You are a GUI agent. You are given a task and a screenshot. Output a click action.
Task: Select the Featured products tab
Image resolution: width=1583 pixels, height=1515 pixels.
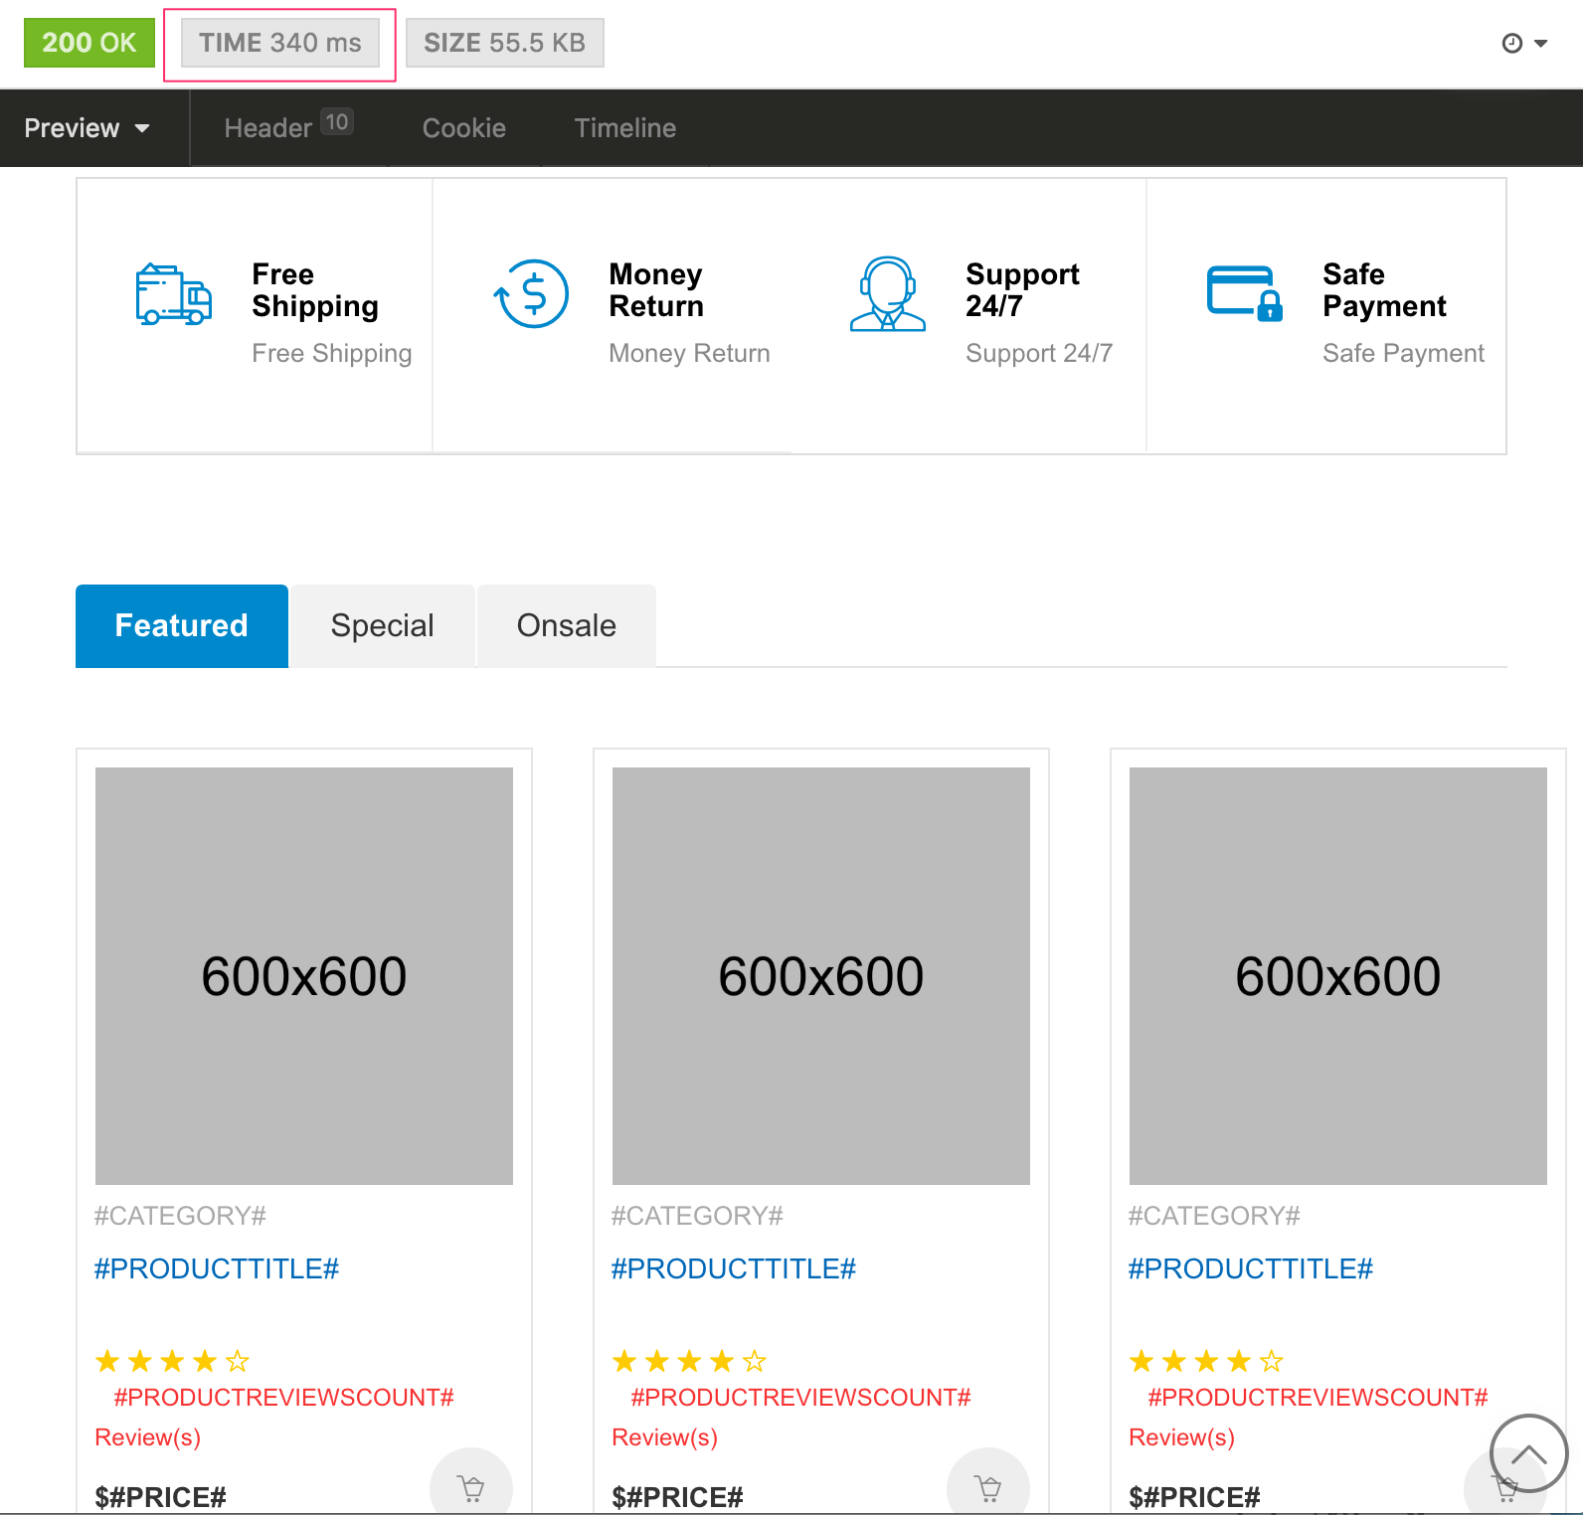[x=181, y=625]
